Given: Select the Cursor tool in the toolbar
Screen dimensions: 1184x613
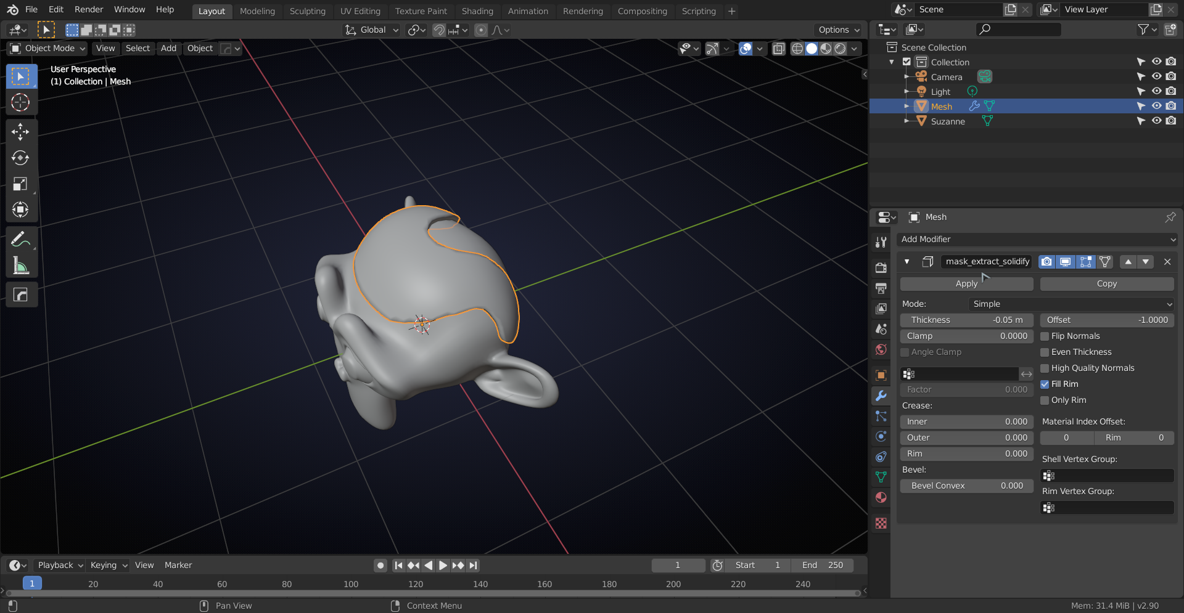Looking at the screenshot, I should point(20,102).
